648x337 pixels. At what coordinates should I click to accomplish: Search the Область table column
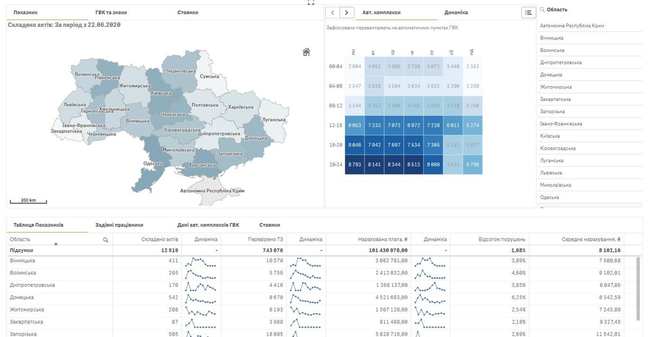coord(105,240)
